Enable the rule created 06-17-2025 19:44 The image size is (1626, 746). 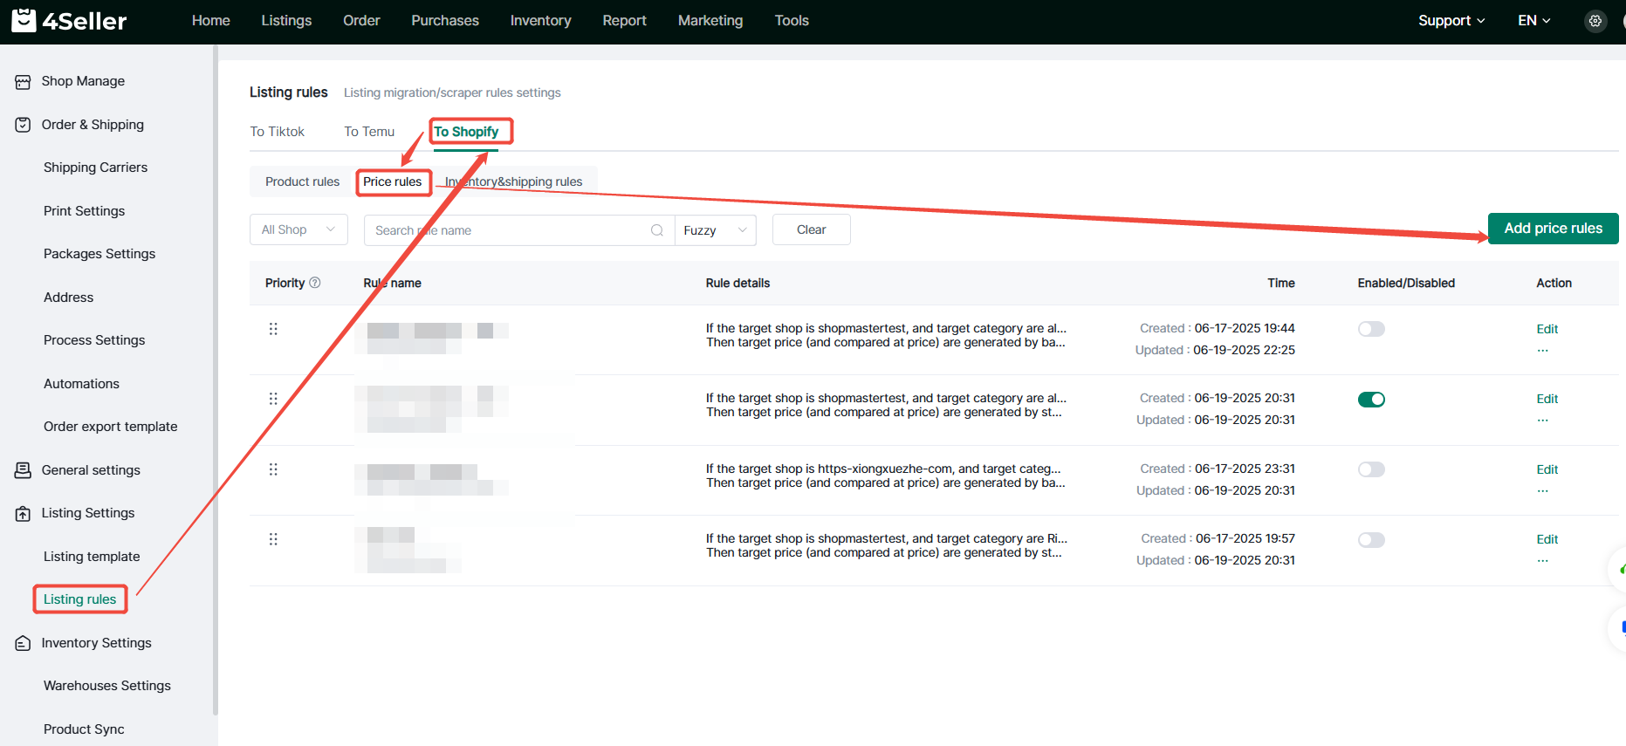[x=1371, y=329]
